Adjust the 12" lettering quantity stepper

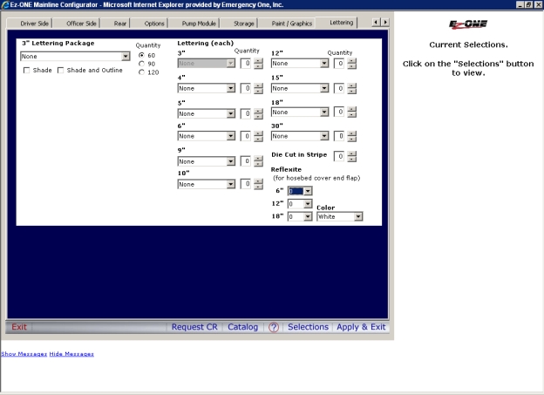[352, 64]
